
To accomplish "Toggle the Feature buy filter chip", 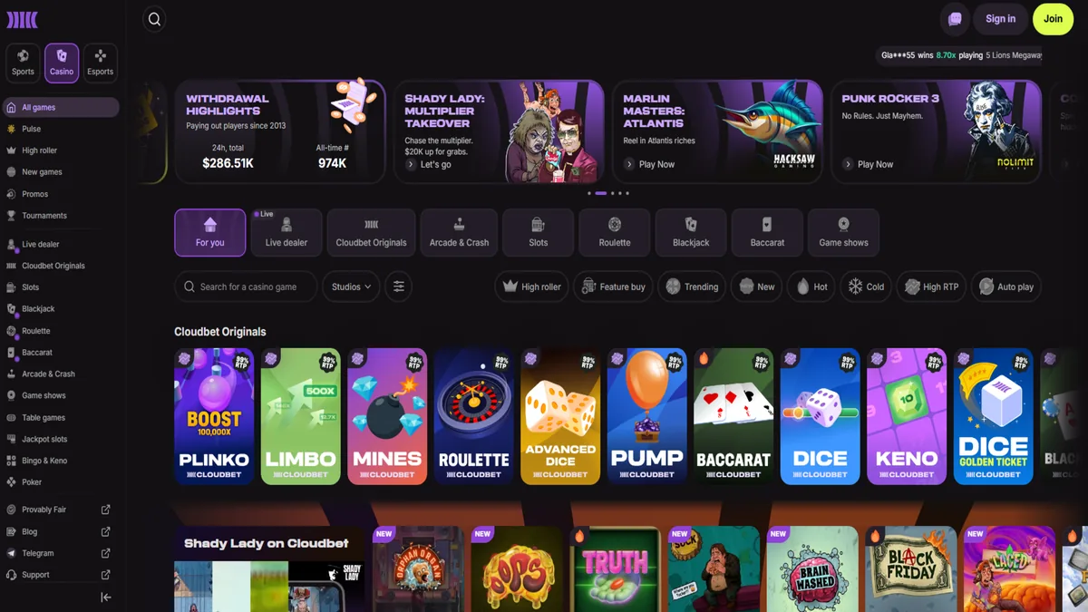I will [x=613, y=287].
